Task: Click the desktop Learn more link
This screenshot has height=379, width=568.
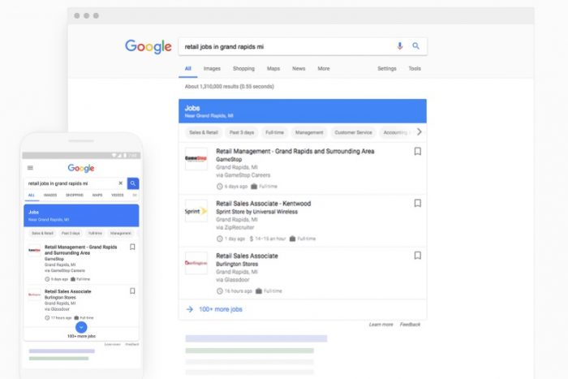Action: (x=381, y=325)
